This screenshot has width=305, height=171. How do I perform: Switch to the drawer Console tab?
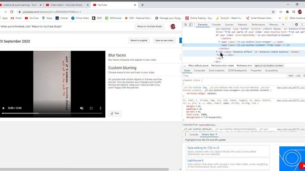(x=193, y=134)
